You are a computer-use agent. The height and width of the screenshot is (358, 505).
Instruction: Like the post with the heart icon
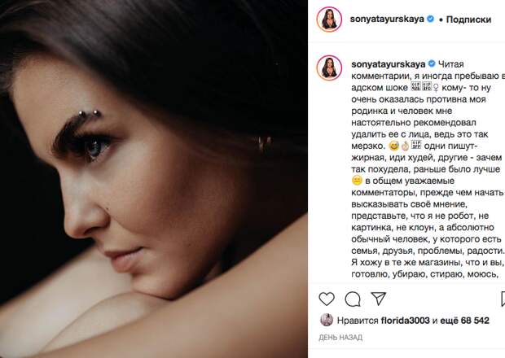[x=327, y=299]
